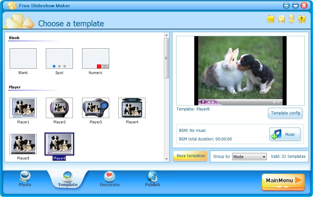Image resolution: width=313 pixels, height=197 pixels.
Task: Choose the Spot blank template
Action: point(59,59)
